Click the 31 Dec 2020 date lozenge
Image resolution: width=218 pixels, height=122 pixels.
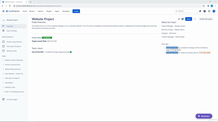205,53
